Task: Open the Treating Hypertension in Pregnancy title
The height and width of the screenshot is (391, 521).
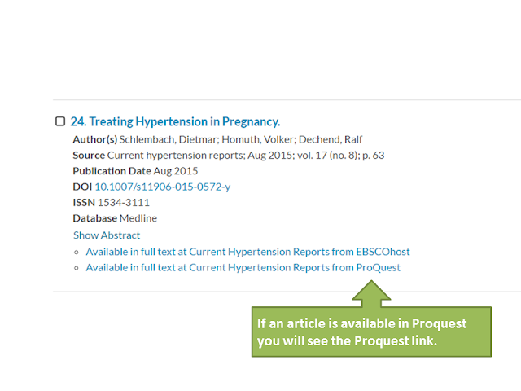Action: click(175, 121)
